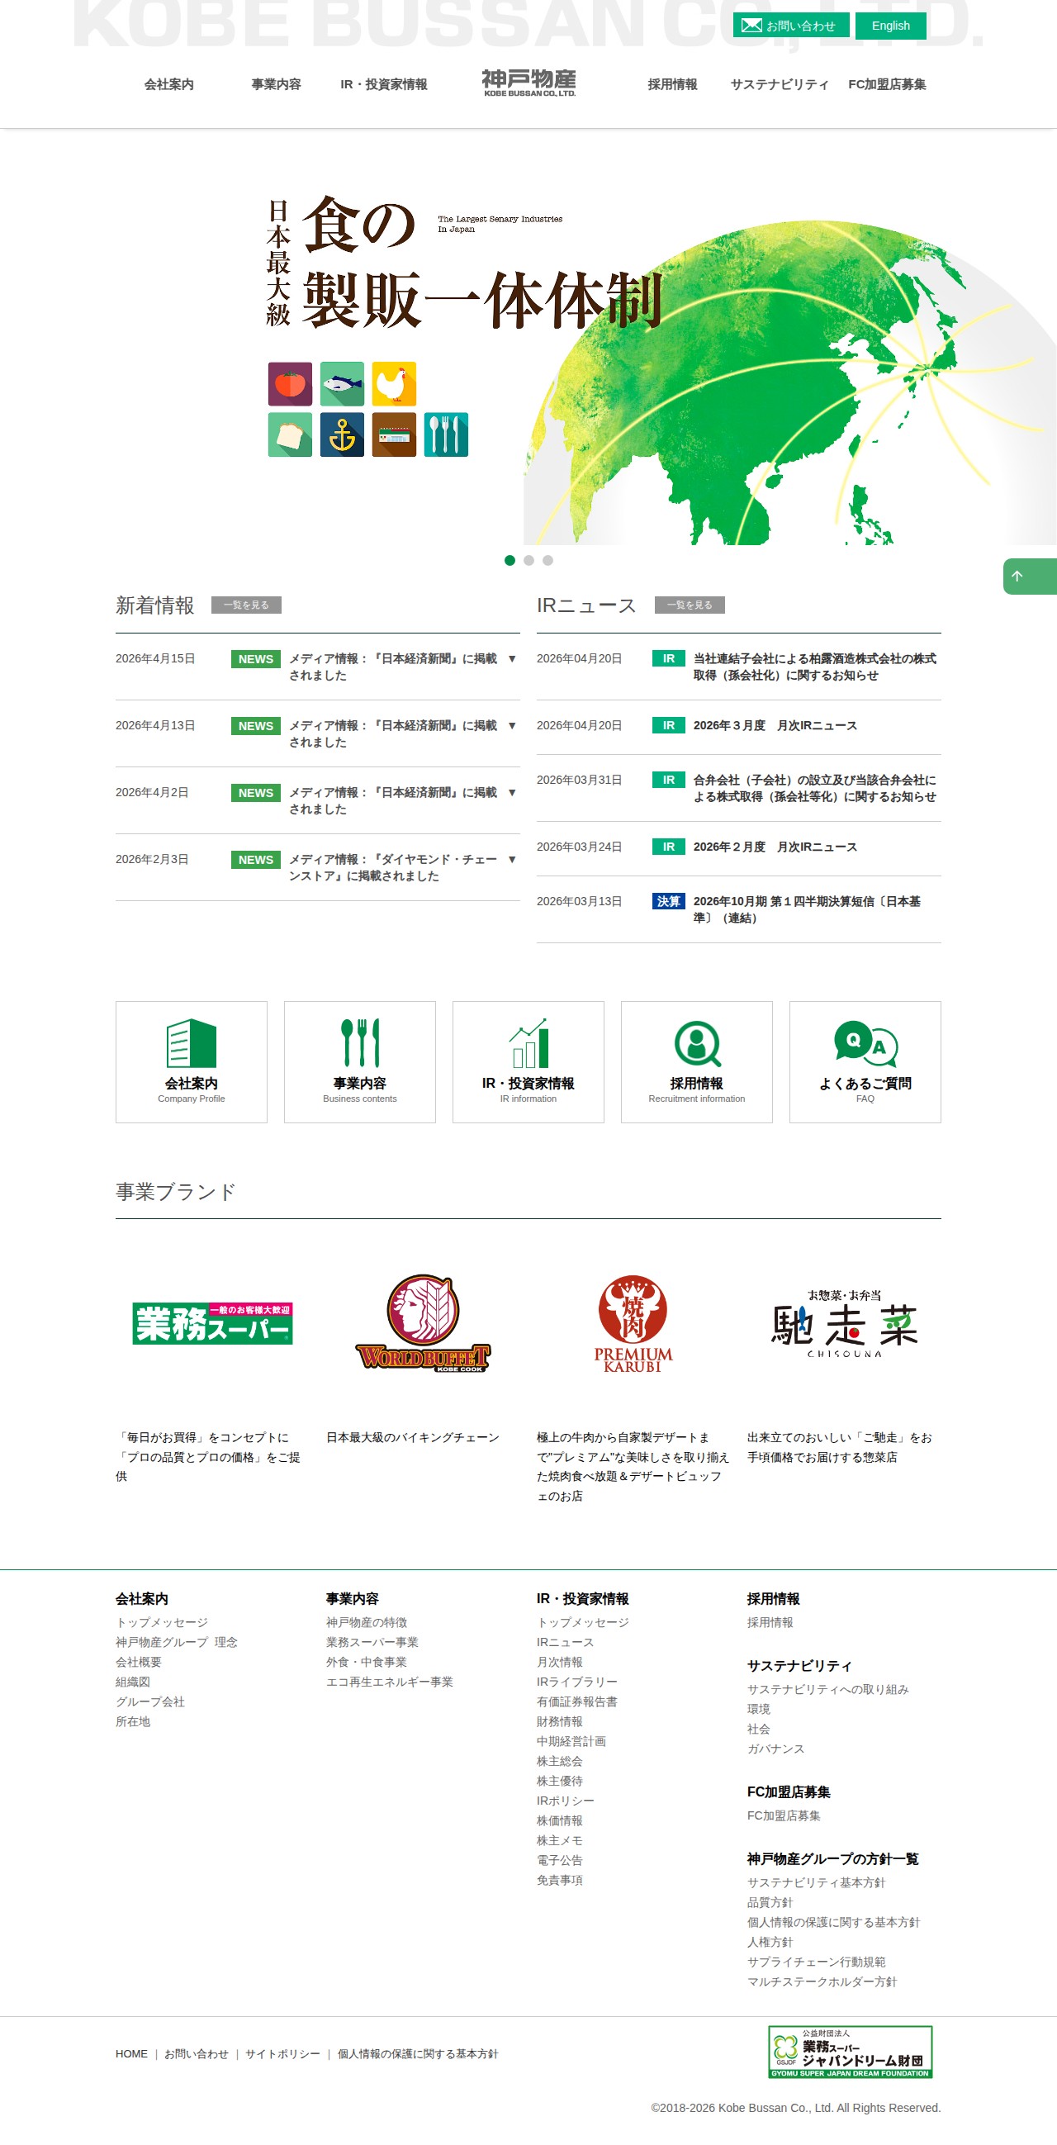Click footer HOME link
Viewport: 1057px width, 2145px height.
pos(131,2053)
